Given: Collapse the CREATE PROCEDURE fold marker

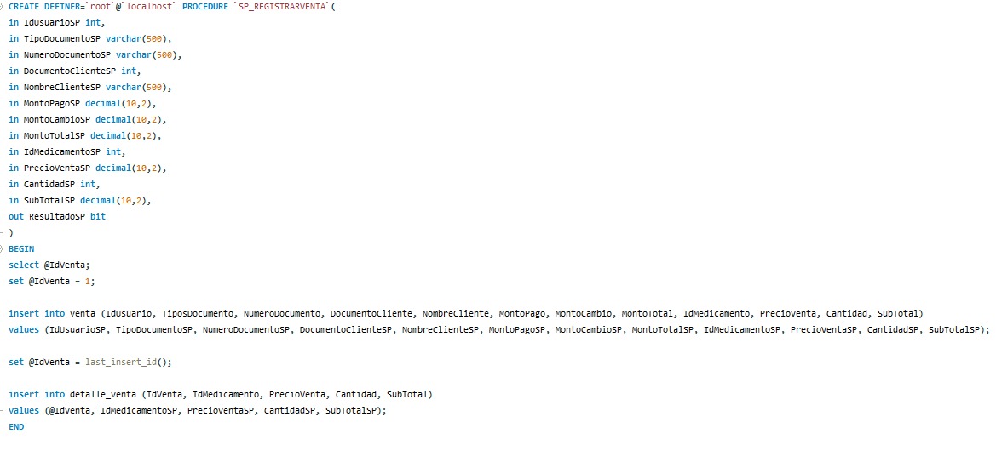Looking at the screenshot, I should point(1,6).
